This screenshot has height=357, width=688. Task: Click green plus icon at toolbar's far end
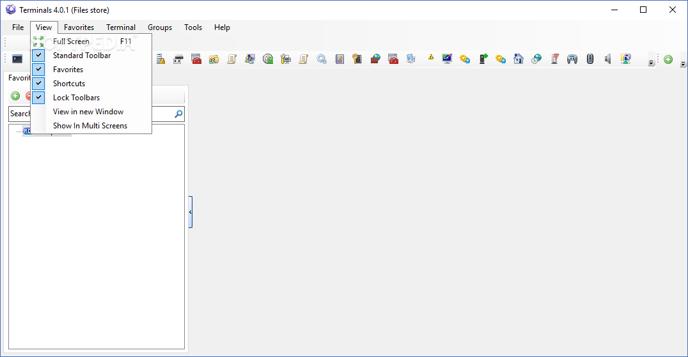[x=668, y=59]
